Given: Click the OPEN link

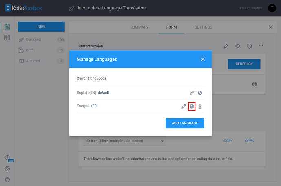Looking at the screenshot, I should pos(250,141).
